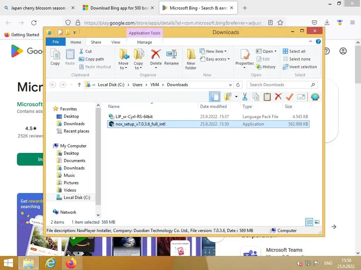This screenshot has width=361, height=270.
Task: Reload the page in Firefox
Action: [x=34, y=22]
